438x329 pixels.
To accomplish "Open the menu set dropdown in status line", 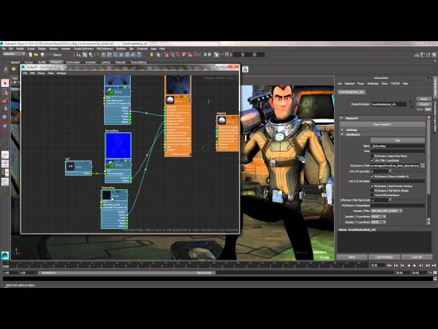I will (14, 54).
